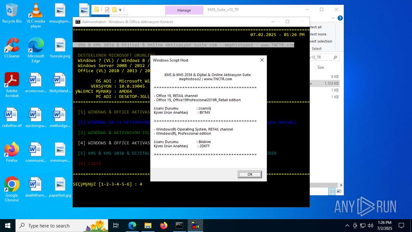Click Explorer properties checkmark quick access icon
412x232 pixels.
coord(107,10)
